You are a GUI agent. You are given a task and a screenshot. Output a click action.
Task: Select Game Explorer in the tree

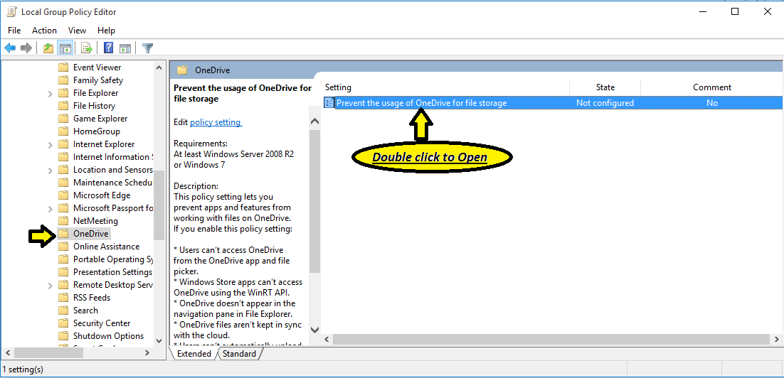tap(100, 119)
